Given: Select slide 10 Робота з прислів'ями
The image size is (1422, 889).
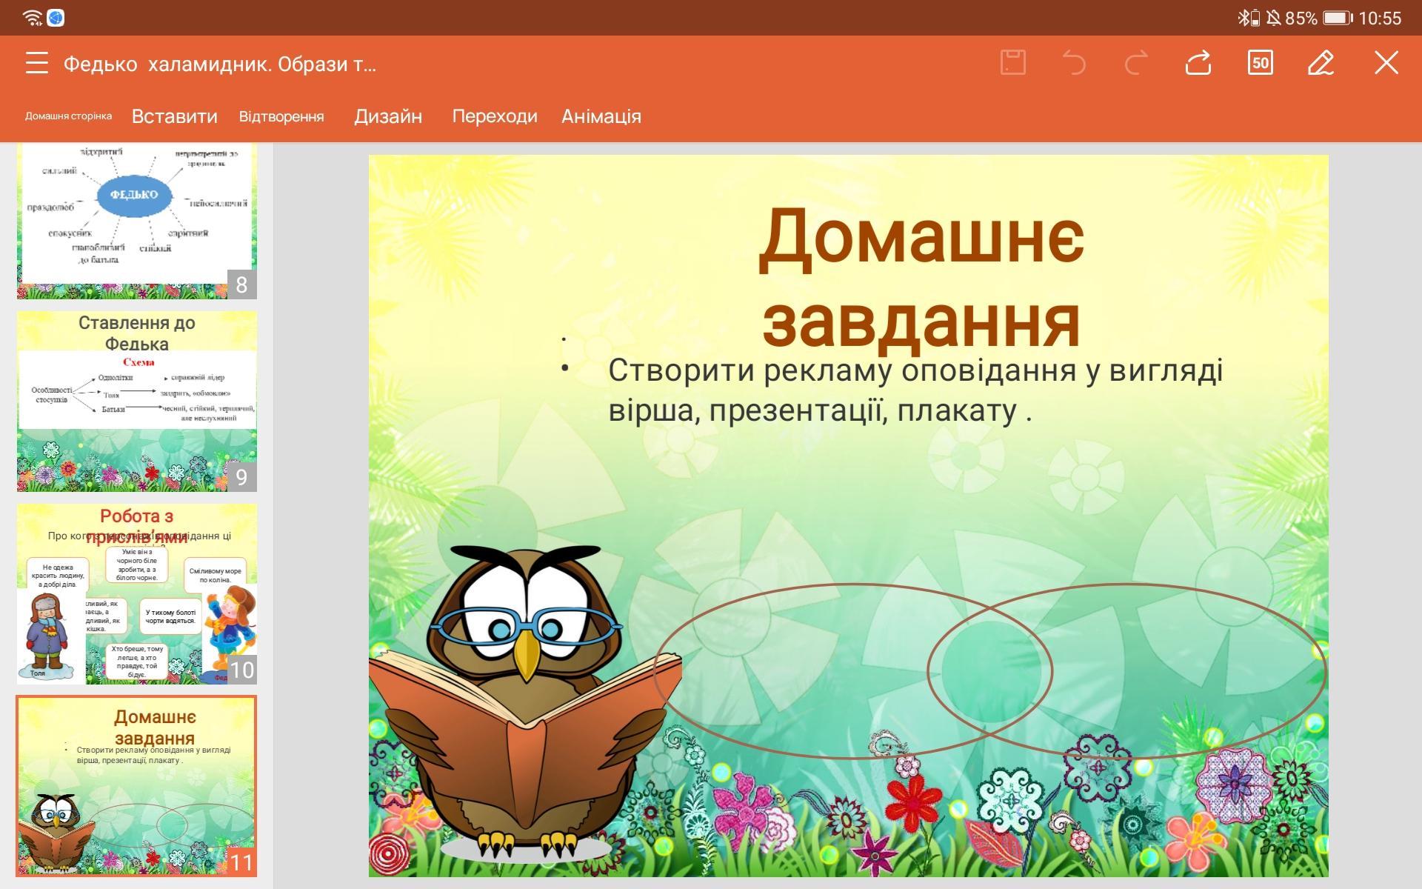Looking at the screenshot, I should pos(137,594).
